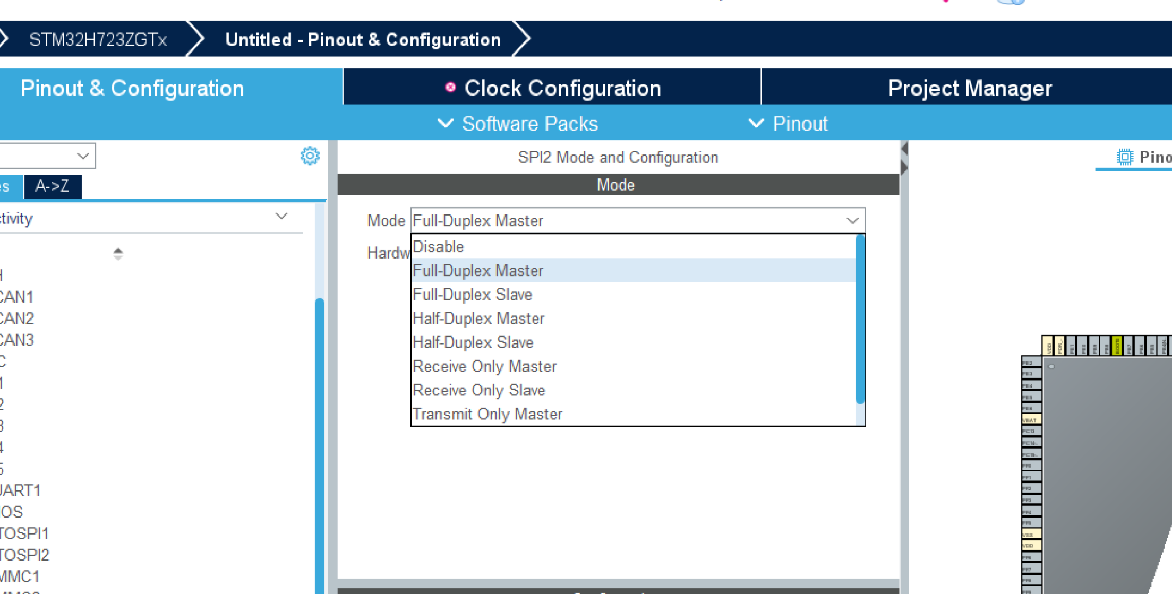Switch to the Project Manager tab

click(969, 88)
